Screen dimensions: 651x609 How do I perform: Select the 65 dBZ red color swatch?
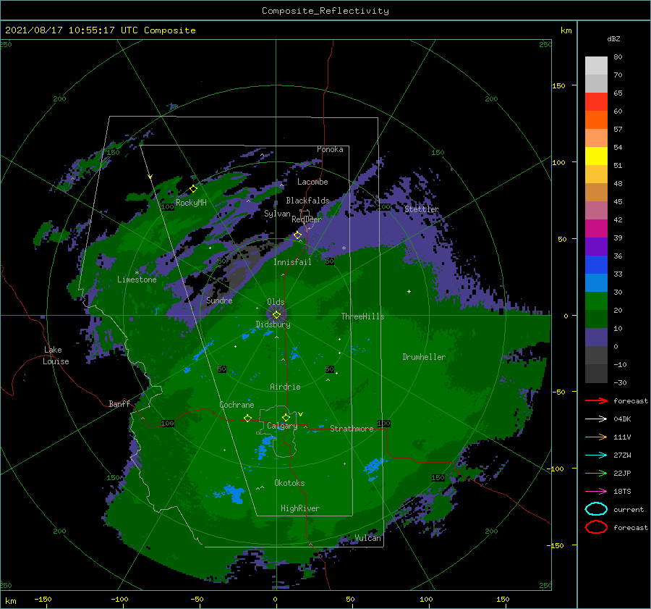click(596, 102)
